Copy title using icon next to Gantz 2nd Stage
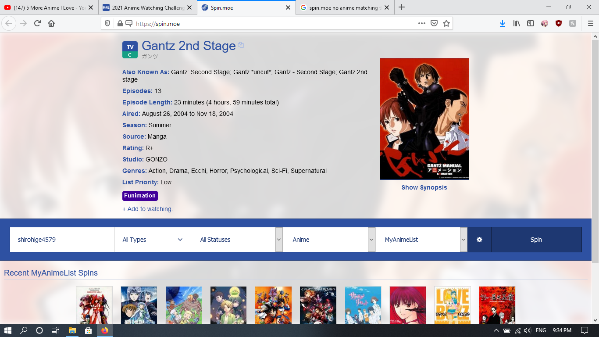Screen dimensions: 599x337 coord(241,45)
